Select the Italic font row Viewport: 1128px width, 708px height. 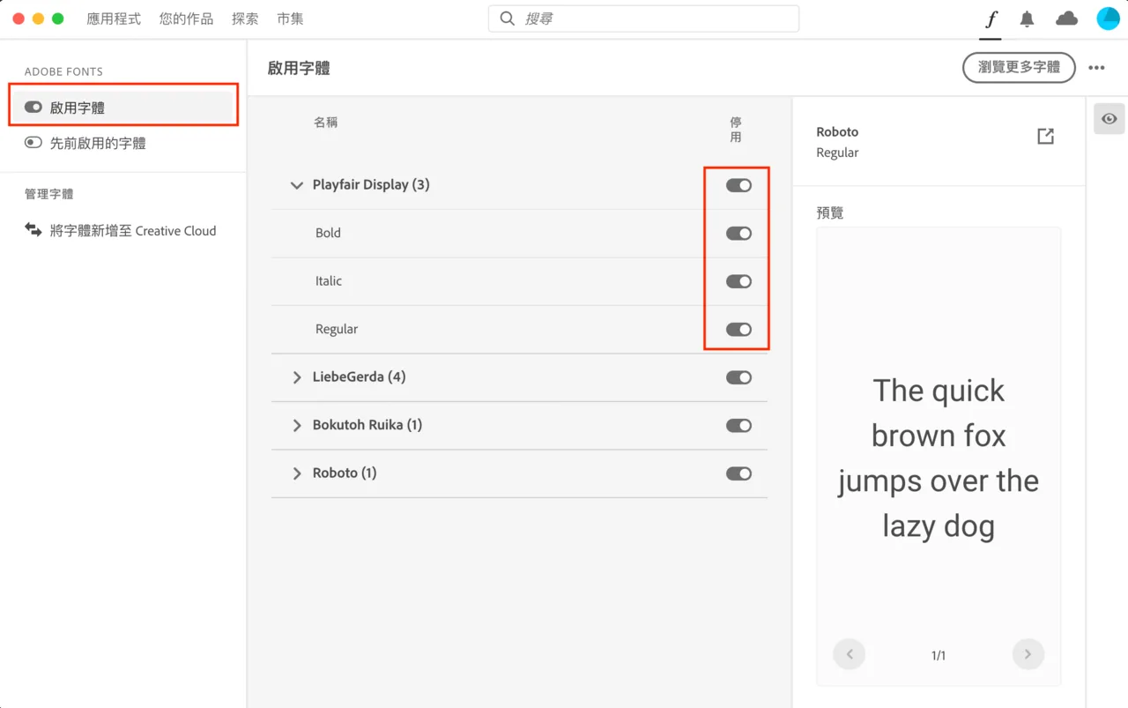pyautogui.click(x=519, y=281)
